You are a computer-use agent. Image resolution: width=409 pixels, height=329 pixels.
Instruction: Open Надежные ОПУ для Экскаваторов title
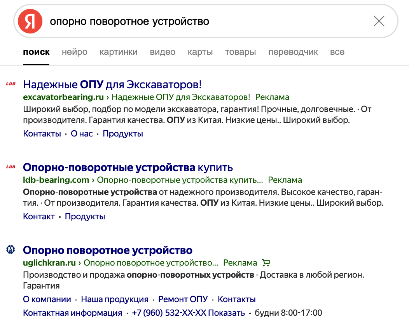[x=112, y=84]
